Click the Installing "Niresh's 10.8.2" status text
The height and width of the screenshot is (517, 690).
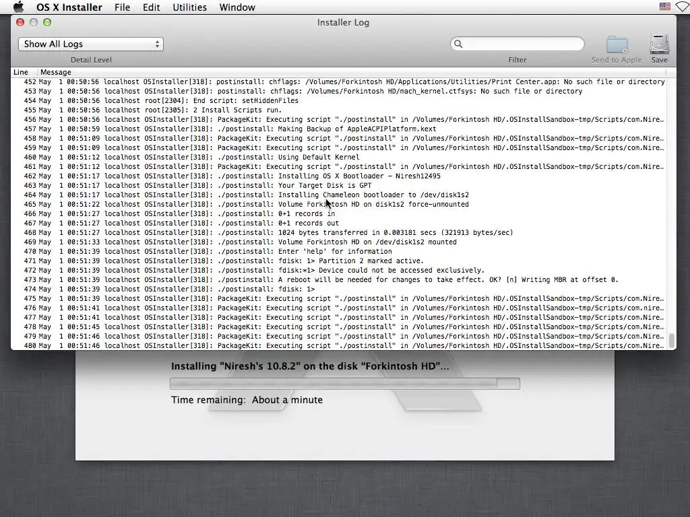(x=310, y=366)
